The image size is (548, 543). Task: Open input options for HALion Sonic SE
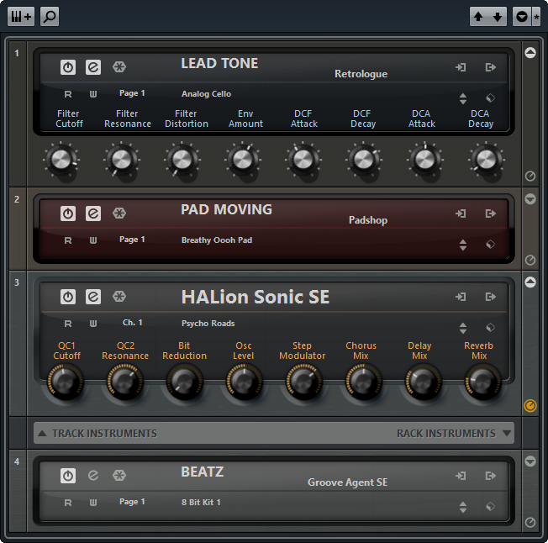click(x=461, y=297)
